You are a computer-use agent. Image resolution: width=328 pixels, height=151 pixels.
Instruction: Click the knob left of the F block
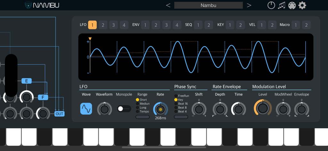pyautogui.click(x=27, y=97)
